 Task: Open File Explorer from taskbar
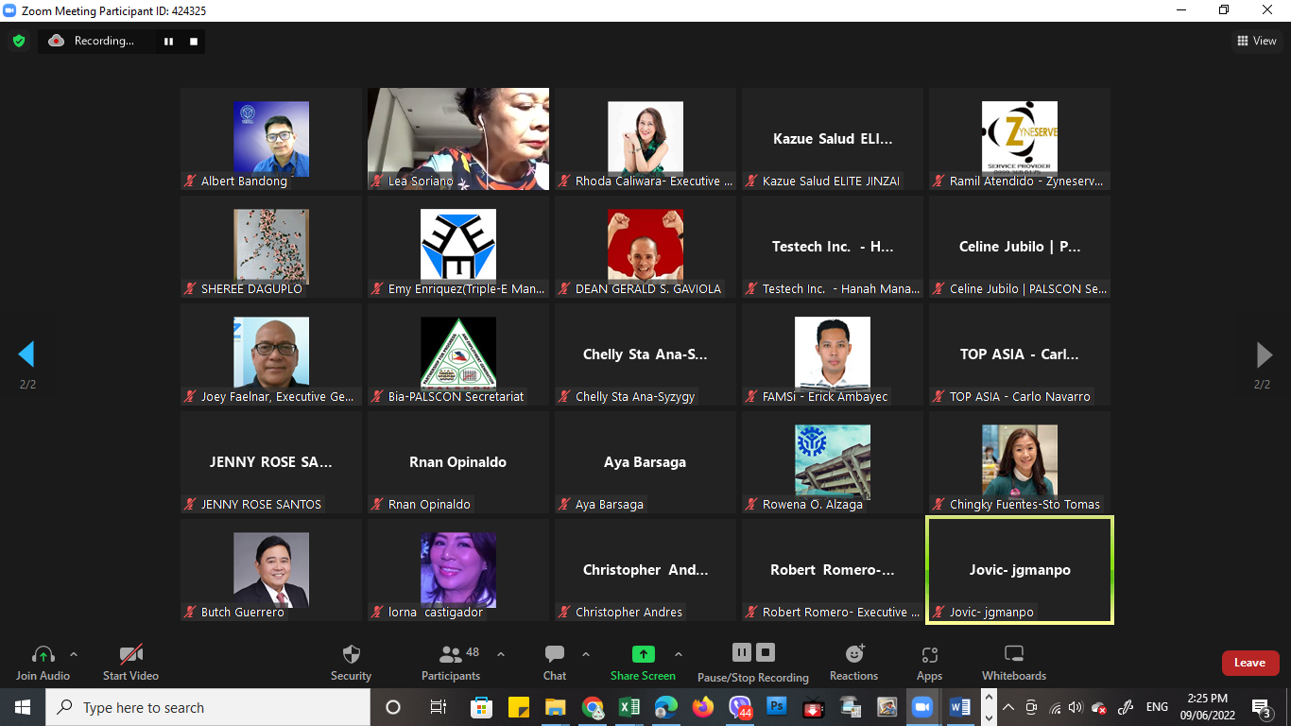(556, 707)
